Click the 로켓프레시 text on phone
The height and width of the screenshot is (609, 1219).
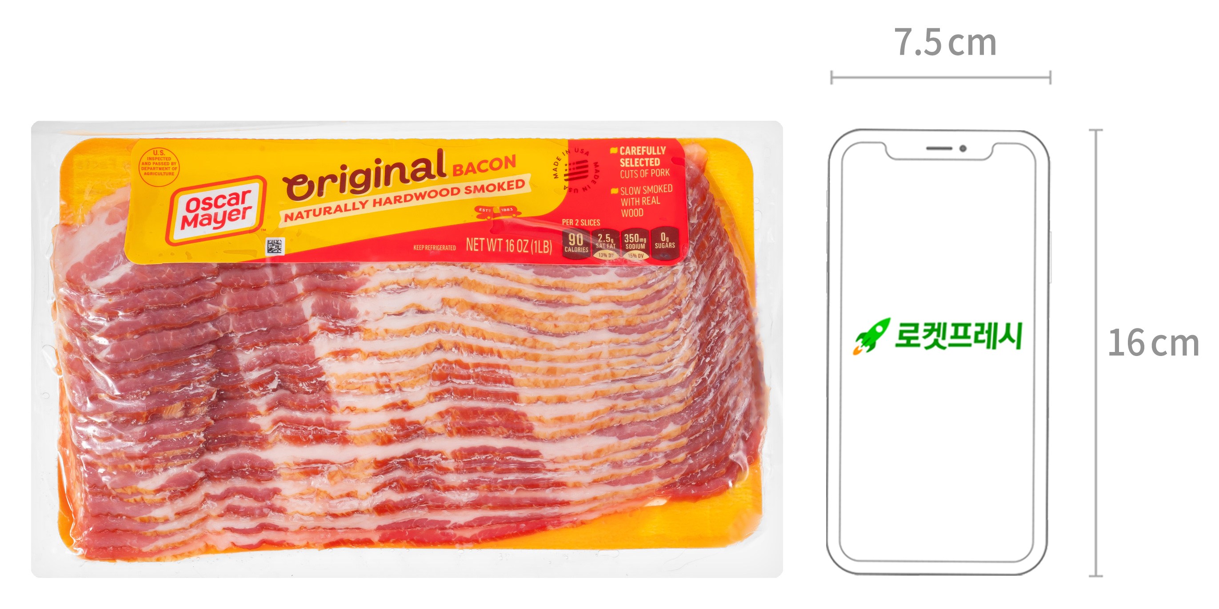[x=958, y=336]
